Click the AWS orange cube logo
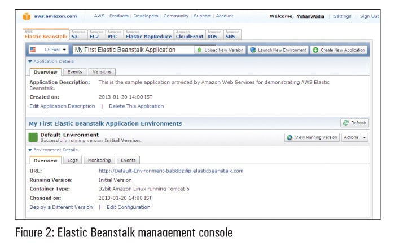The image size is (395, 246). click(x=27, y=16)
